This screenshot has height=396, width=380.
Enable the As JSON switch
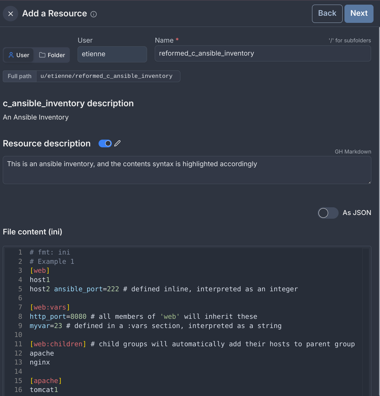tap(328, 213)
